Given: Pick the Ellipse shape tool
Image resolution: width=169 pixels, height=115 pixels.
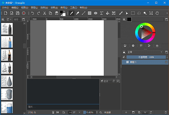Looking at the screenshot, I should 96,13.
